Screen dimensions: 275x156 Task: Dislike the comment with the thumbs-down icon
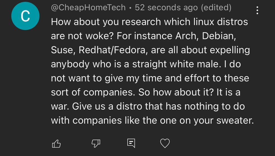pos(96,143)
